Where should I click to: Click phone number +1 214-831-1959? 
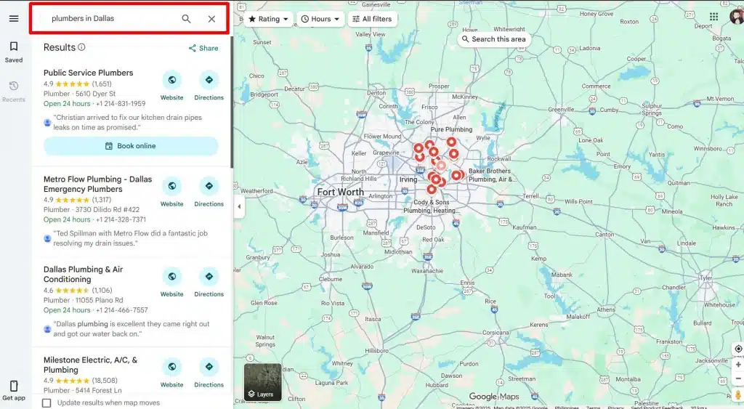[x=121, y=103]
